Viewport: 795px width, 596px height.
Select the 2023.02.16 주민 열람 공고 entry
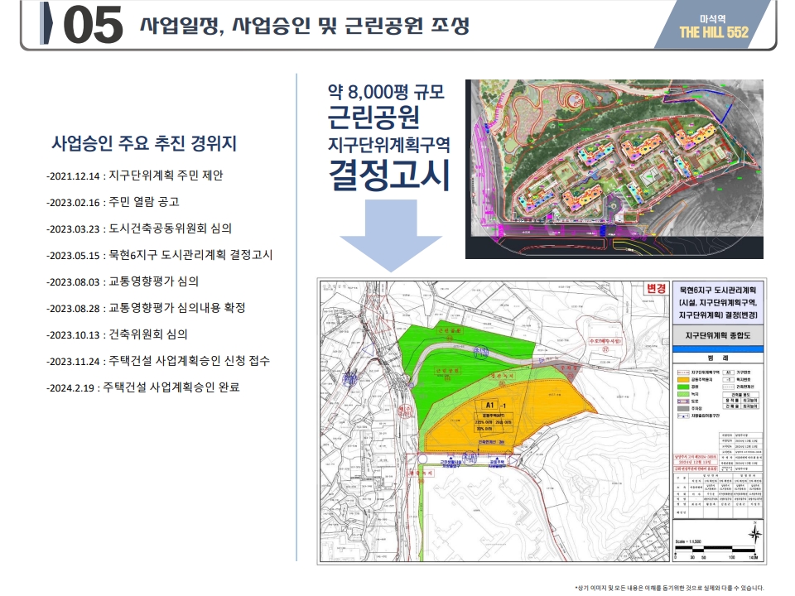(113, 202)
